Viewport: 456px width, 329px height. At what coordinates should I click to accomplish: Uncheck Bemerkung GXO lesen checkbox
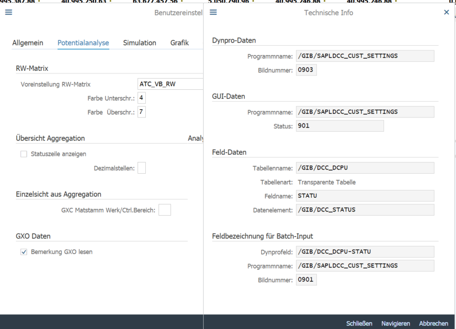(x=24, y=252)
